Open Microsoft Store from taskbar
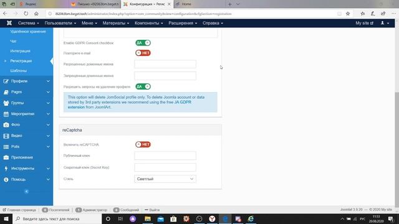This screenshot has width=399, height=224. [x=173, y=219]
